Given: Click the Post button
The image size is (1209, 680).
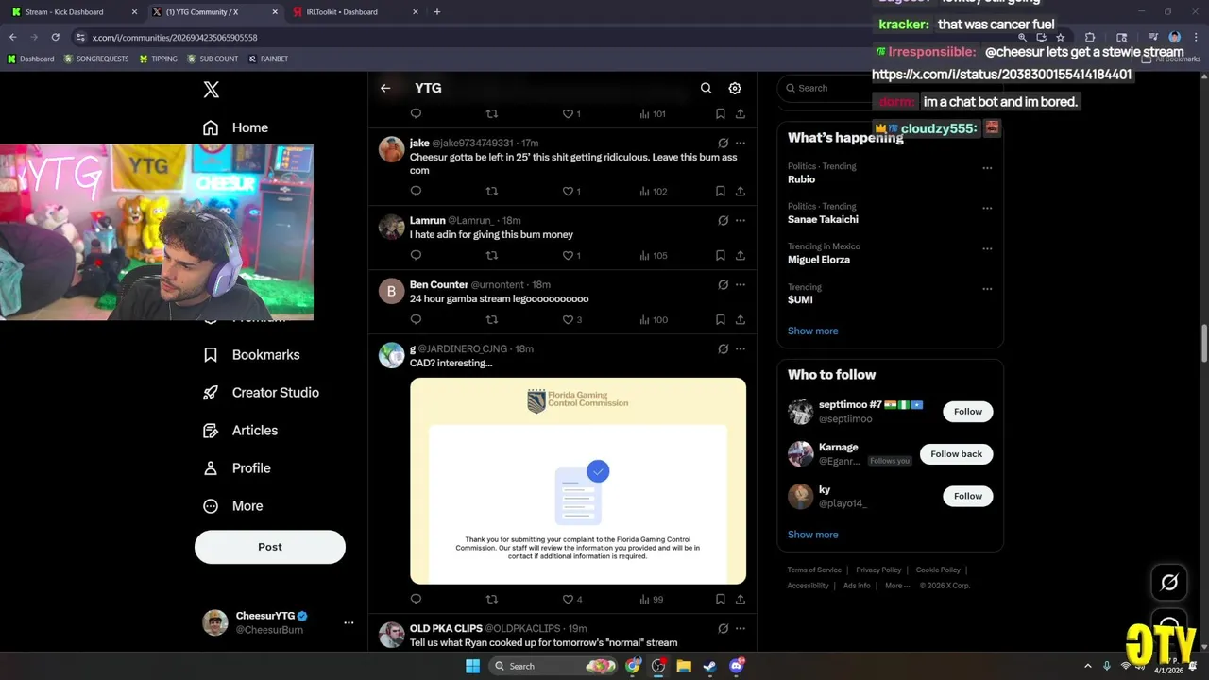Looking at the screenshot, I should click(270, 547).
